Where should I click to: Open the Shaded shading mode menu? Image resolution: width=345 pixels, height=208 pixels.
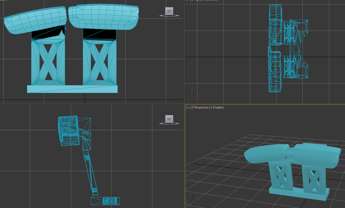[x=218, y=107]
